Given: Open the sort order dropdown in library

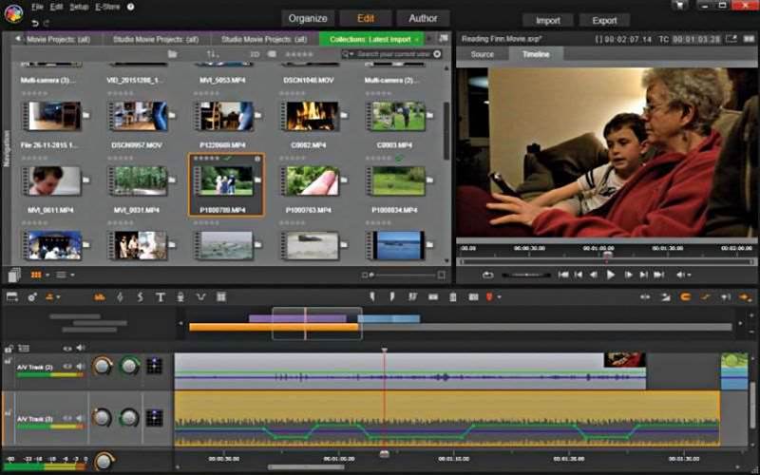Looking at the screenshot, I should [212, 54].
